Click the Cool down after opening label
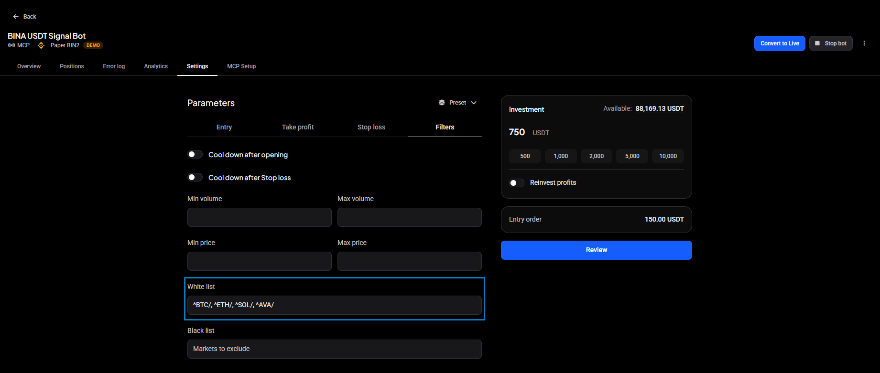 click(x=248, y=155)
